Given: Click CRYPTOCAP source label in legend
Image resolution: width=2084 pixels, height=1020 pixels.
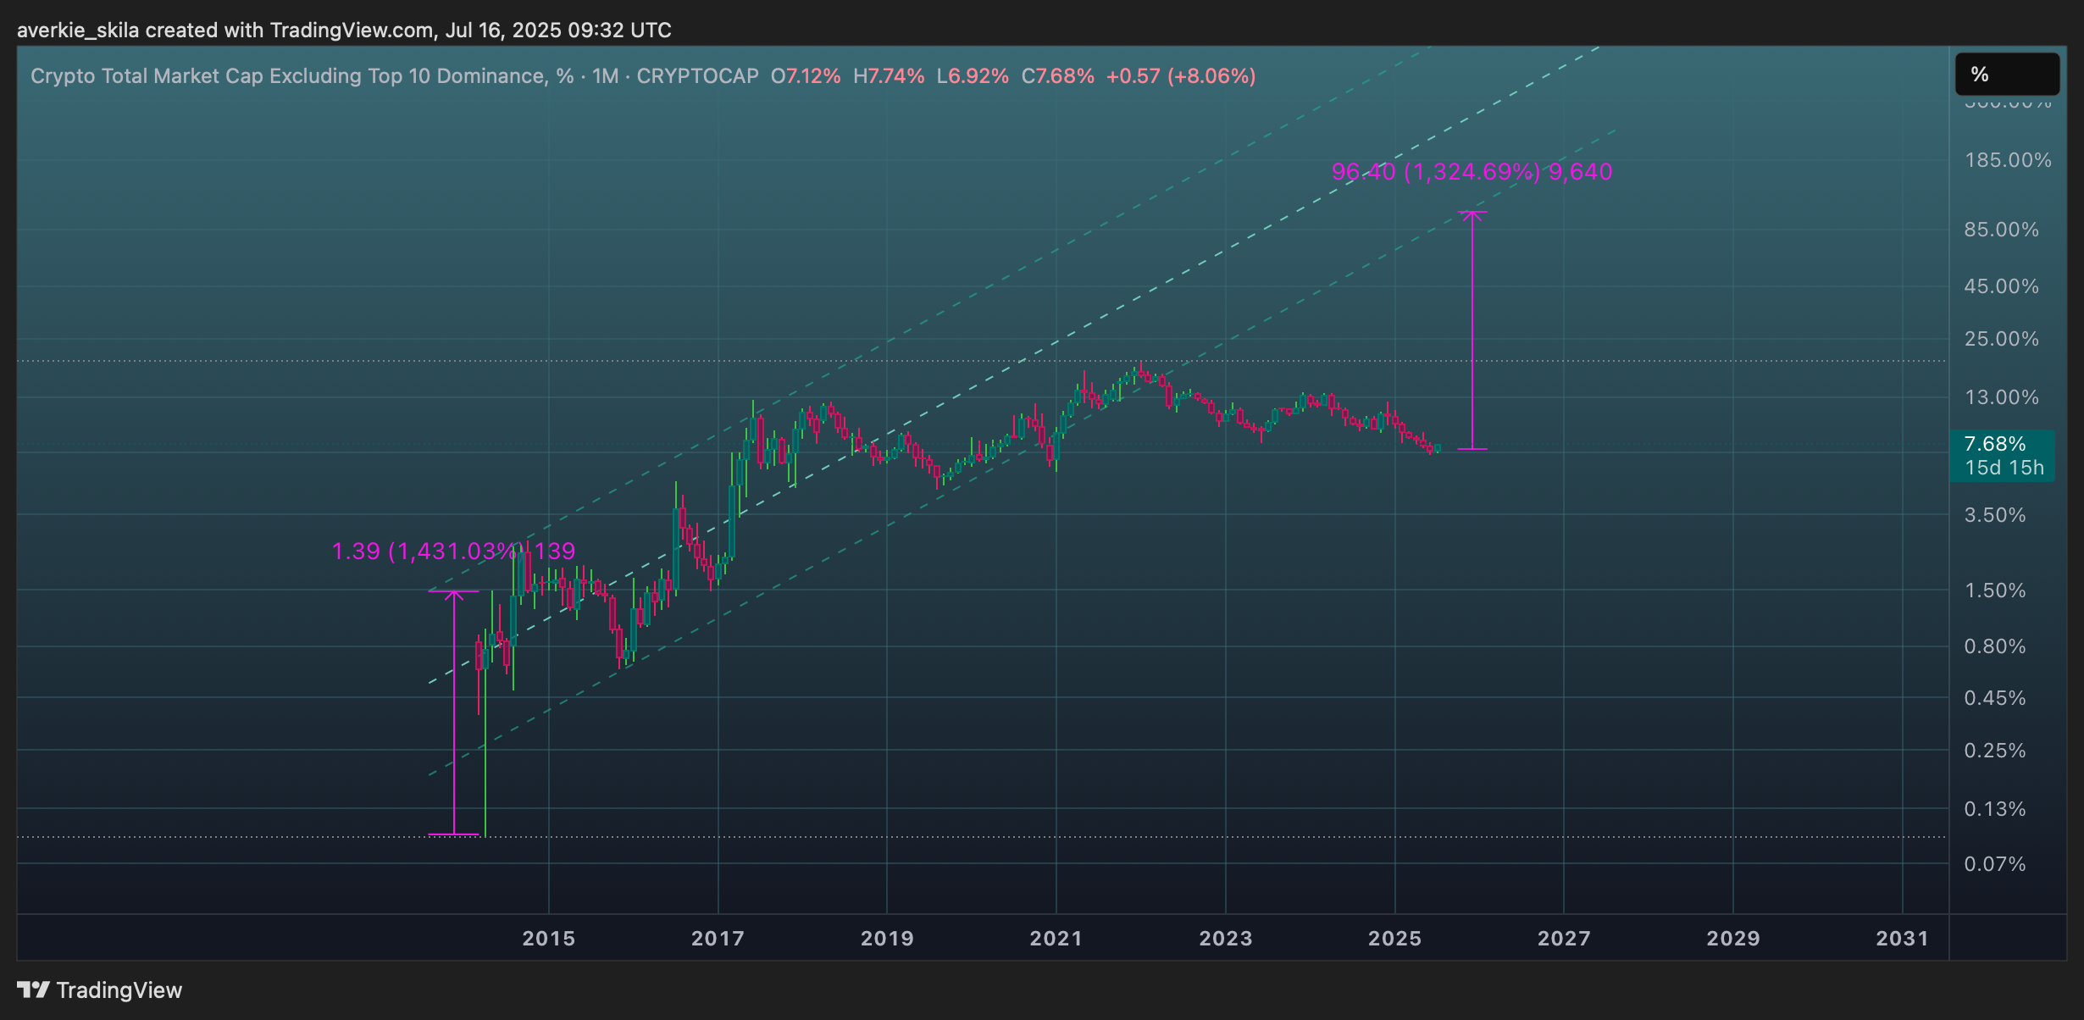Looking at the screenshot, I should pyautogui.click(x=697, y=76).
